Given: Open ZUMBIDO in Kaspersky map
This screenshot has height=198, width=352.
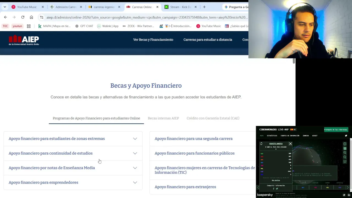Looking at the screenshot, I should (306, 136).
